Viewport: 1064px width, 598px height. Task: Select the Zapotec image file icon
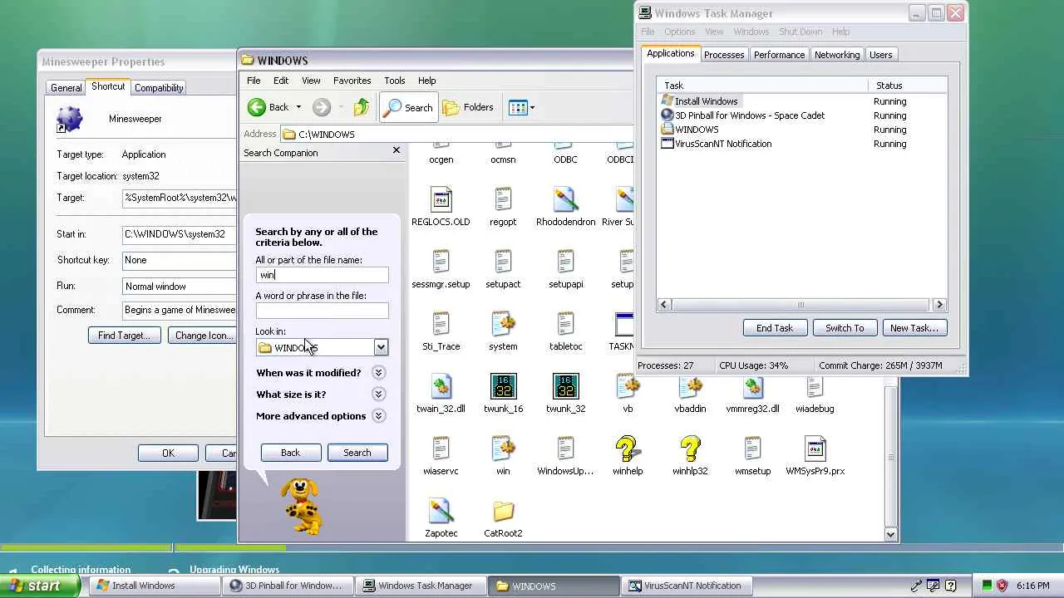coord(441,511)
